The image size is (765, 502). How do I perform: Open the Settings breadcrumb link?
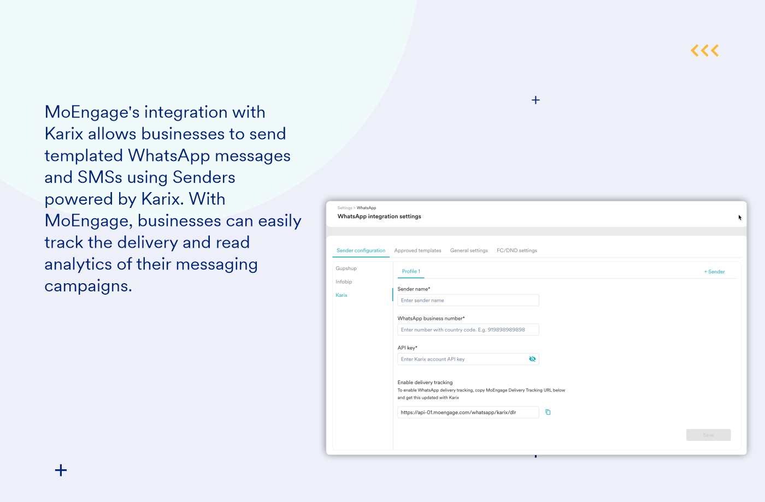pyautogui.click(x=345, y=208)
